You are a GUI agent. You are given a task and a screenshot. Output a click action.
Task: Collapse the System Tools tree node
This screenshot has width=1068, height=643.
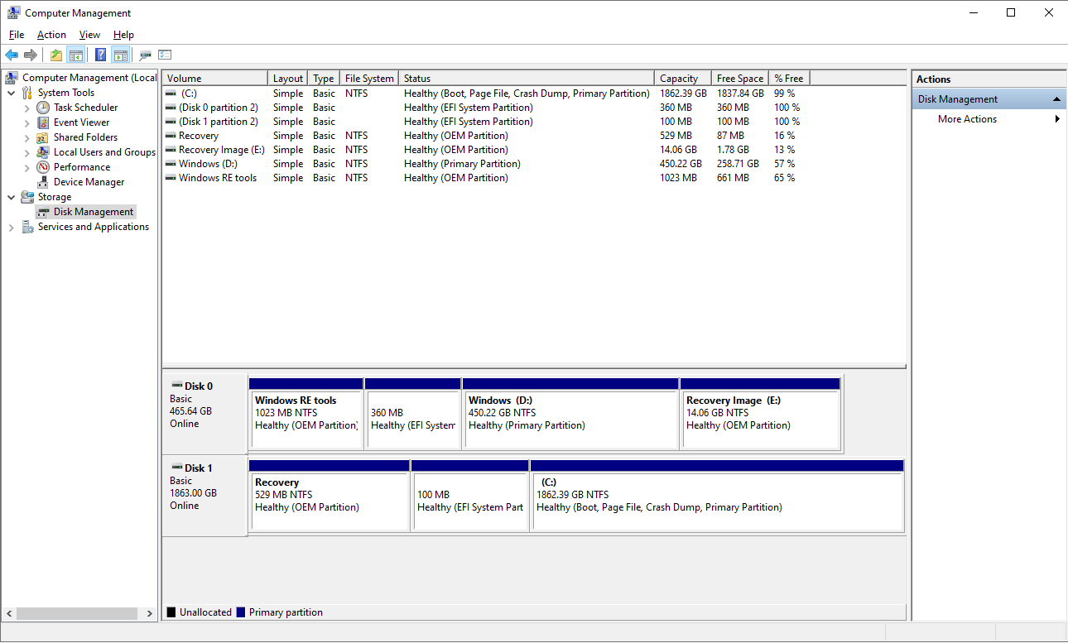pos(12,93)
